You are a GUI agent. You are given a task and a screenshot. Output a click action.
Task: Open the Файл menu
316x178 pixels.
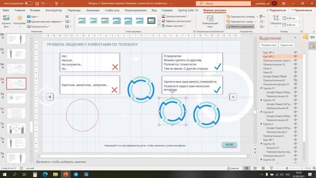(6, 10)
